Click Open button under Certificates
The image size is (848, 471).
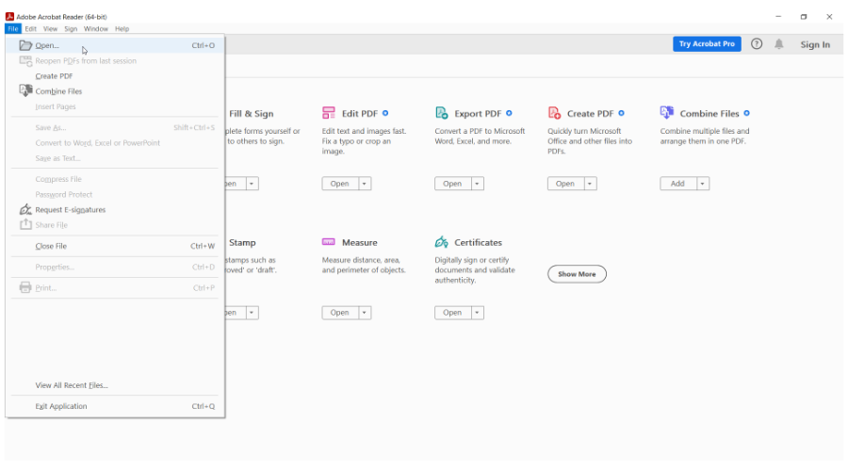click(x=452, y=313)
